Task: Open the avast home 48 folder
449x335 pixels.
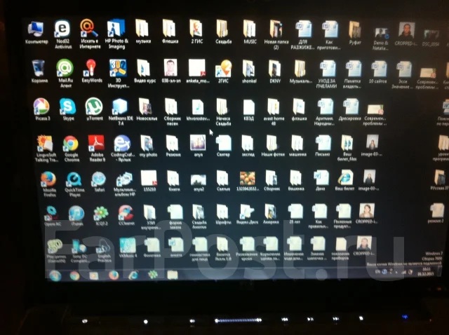Action: pyautogui.click(x=274, y=111)
